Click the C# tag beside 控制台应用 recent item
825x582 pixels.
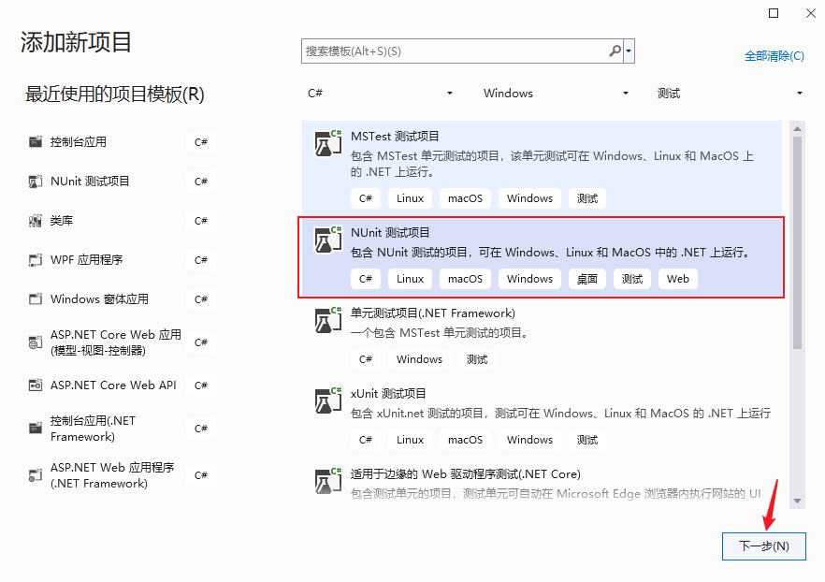(201, 142)
